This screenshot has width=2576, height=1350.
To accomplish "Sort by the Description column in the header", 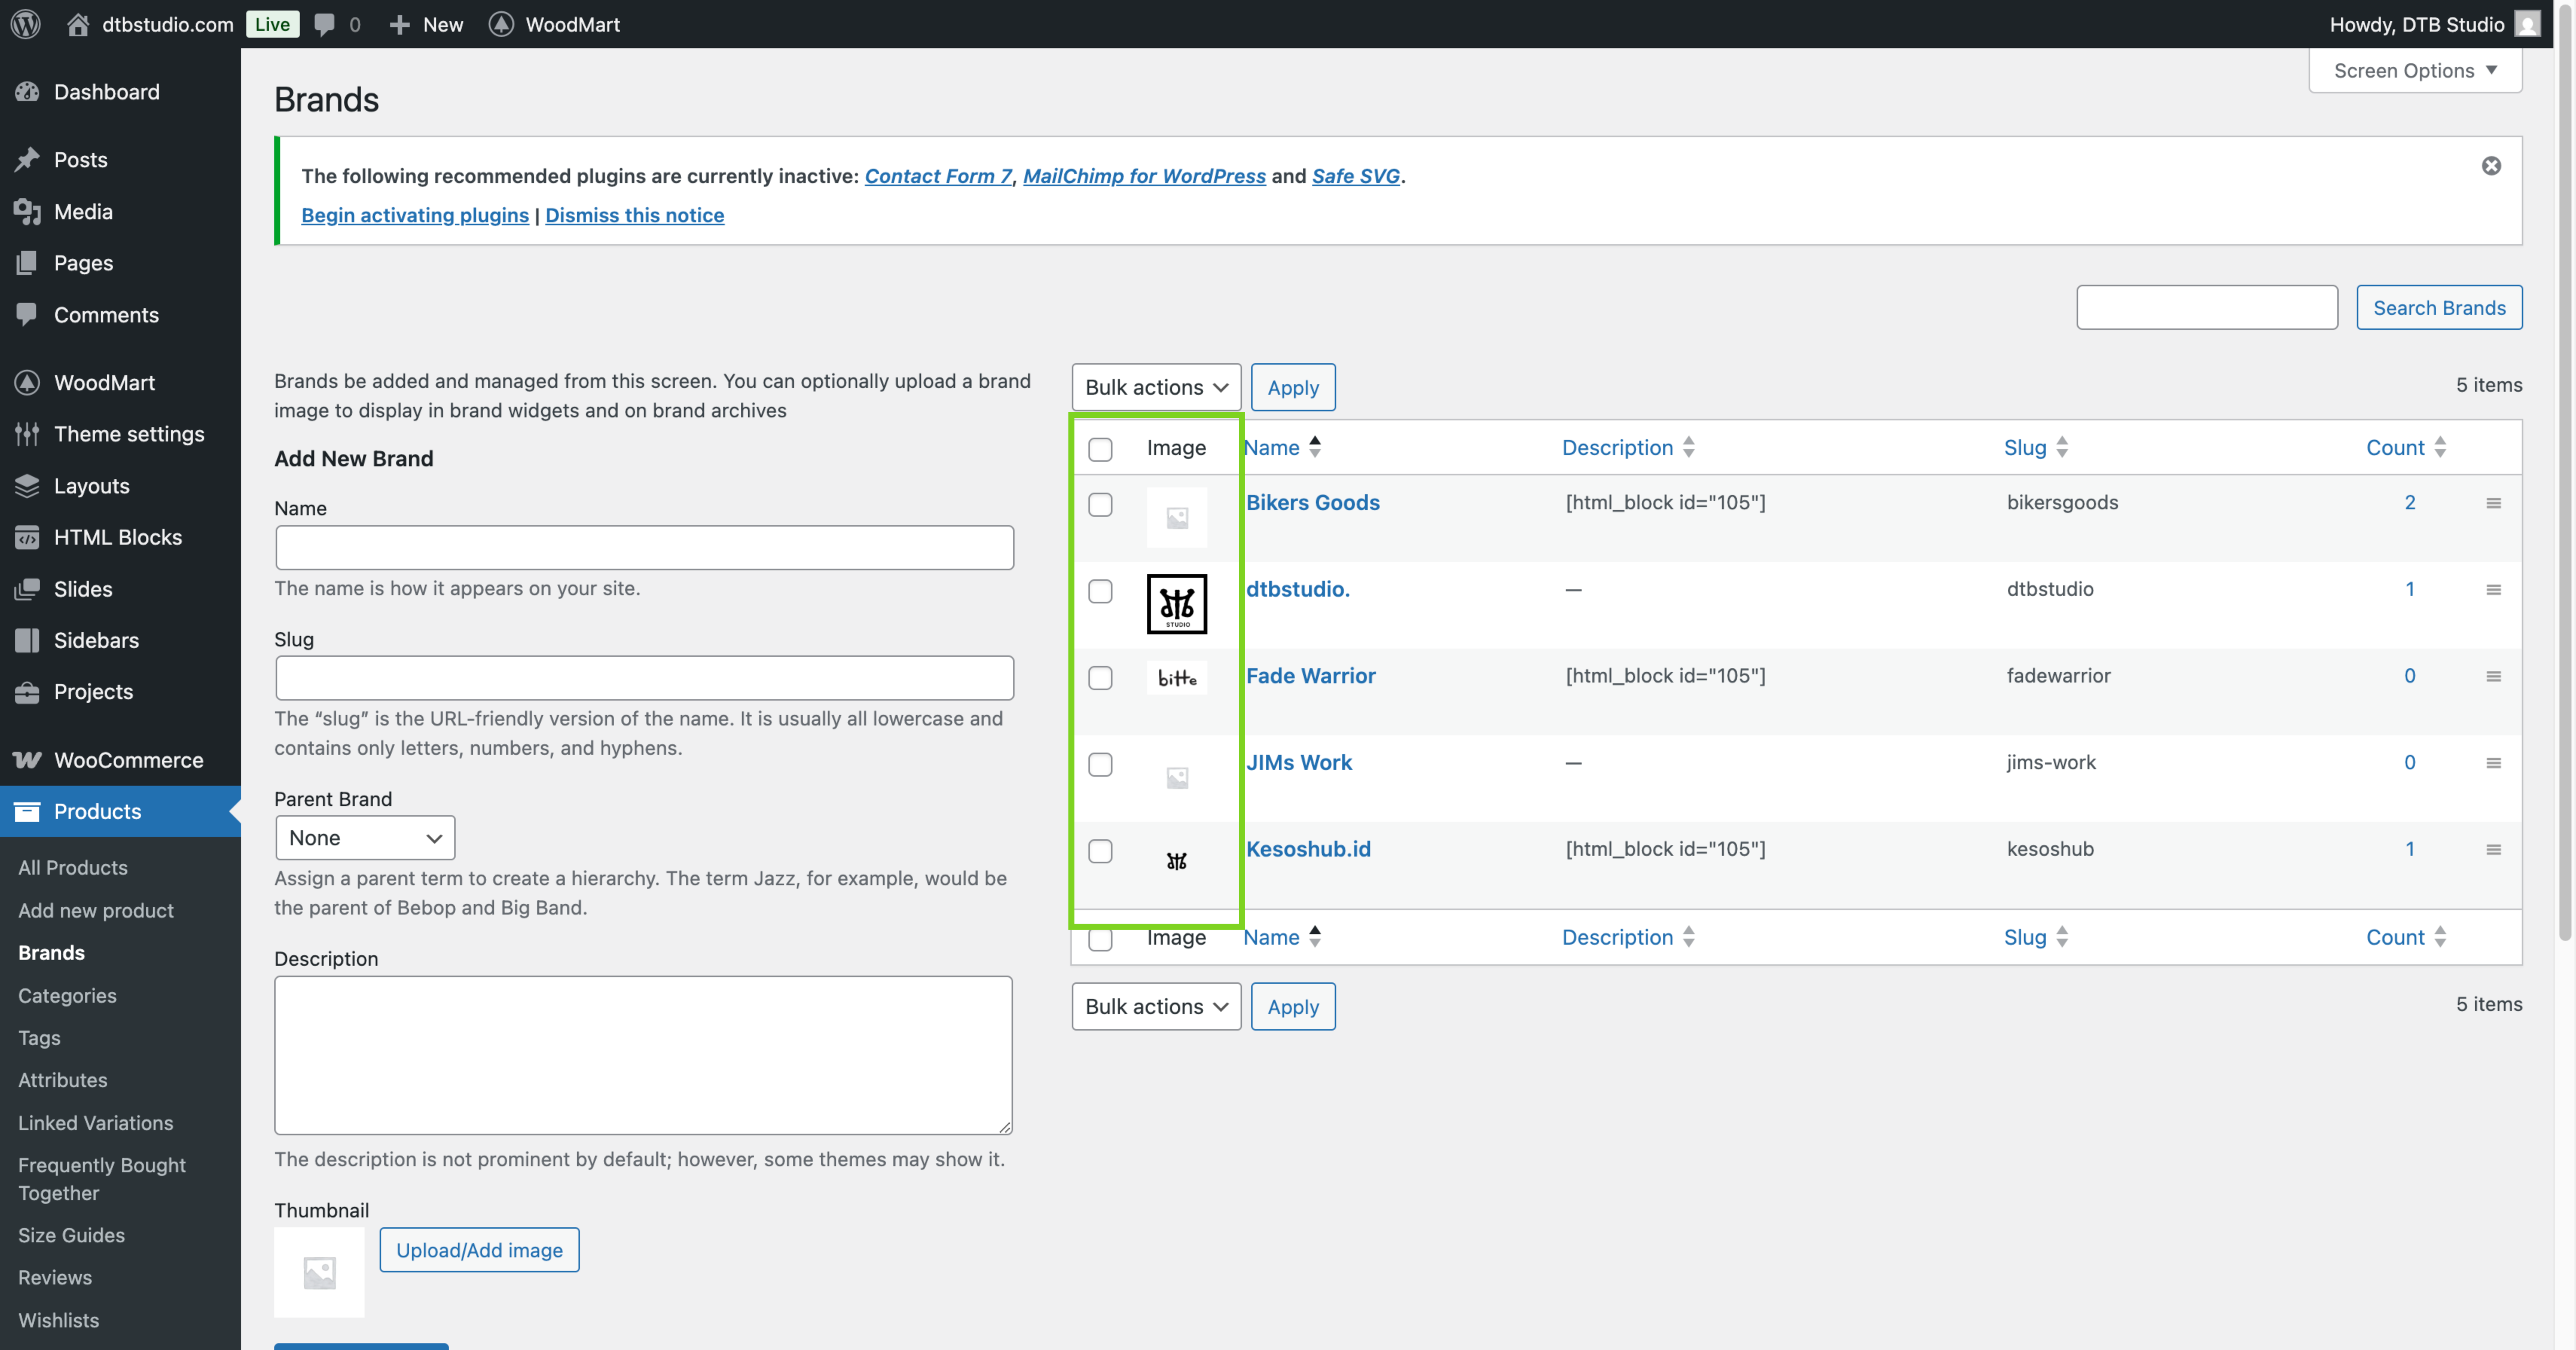I will coord(1628,448).
